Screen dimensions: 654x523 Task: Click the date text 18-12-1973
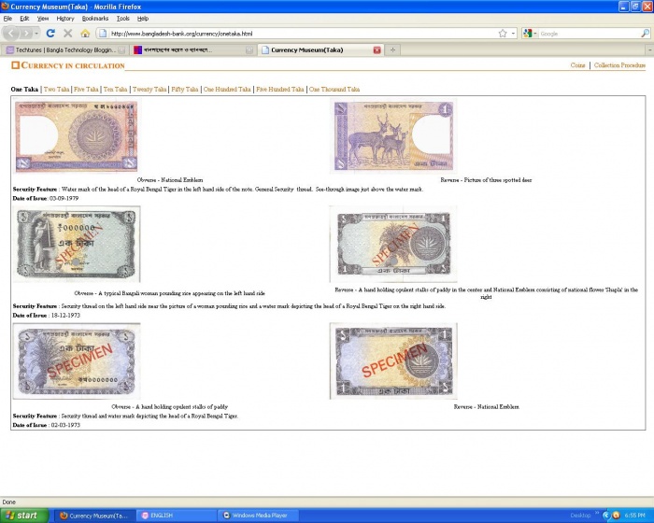click(65, 316)
